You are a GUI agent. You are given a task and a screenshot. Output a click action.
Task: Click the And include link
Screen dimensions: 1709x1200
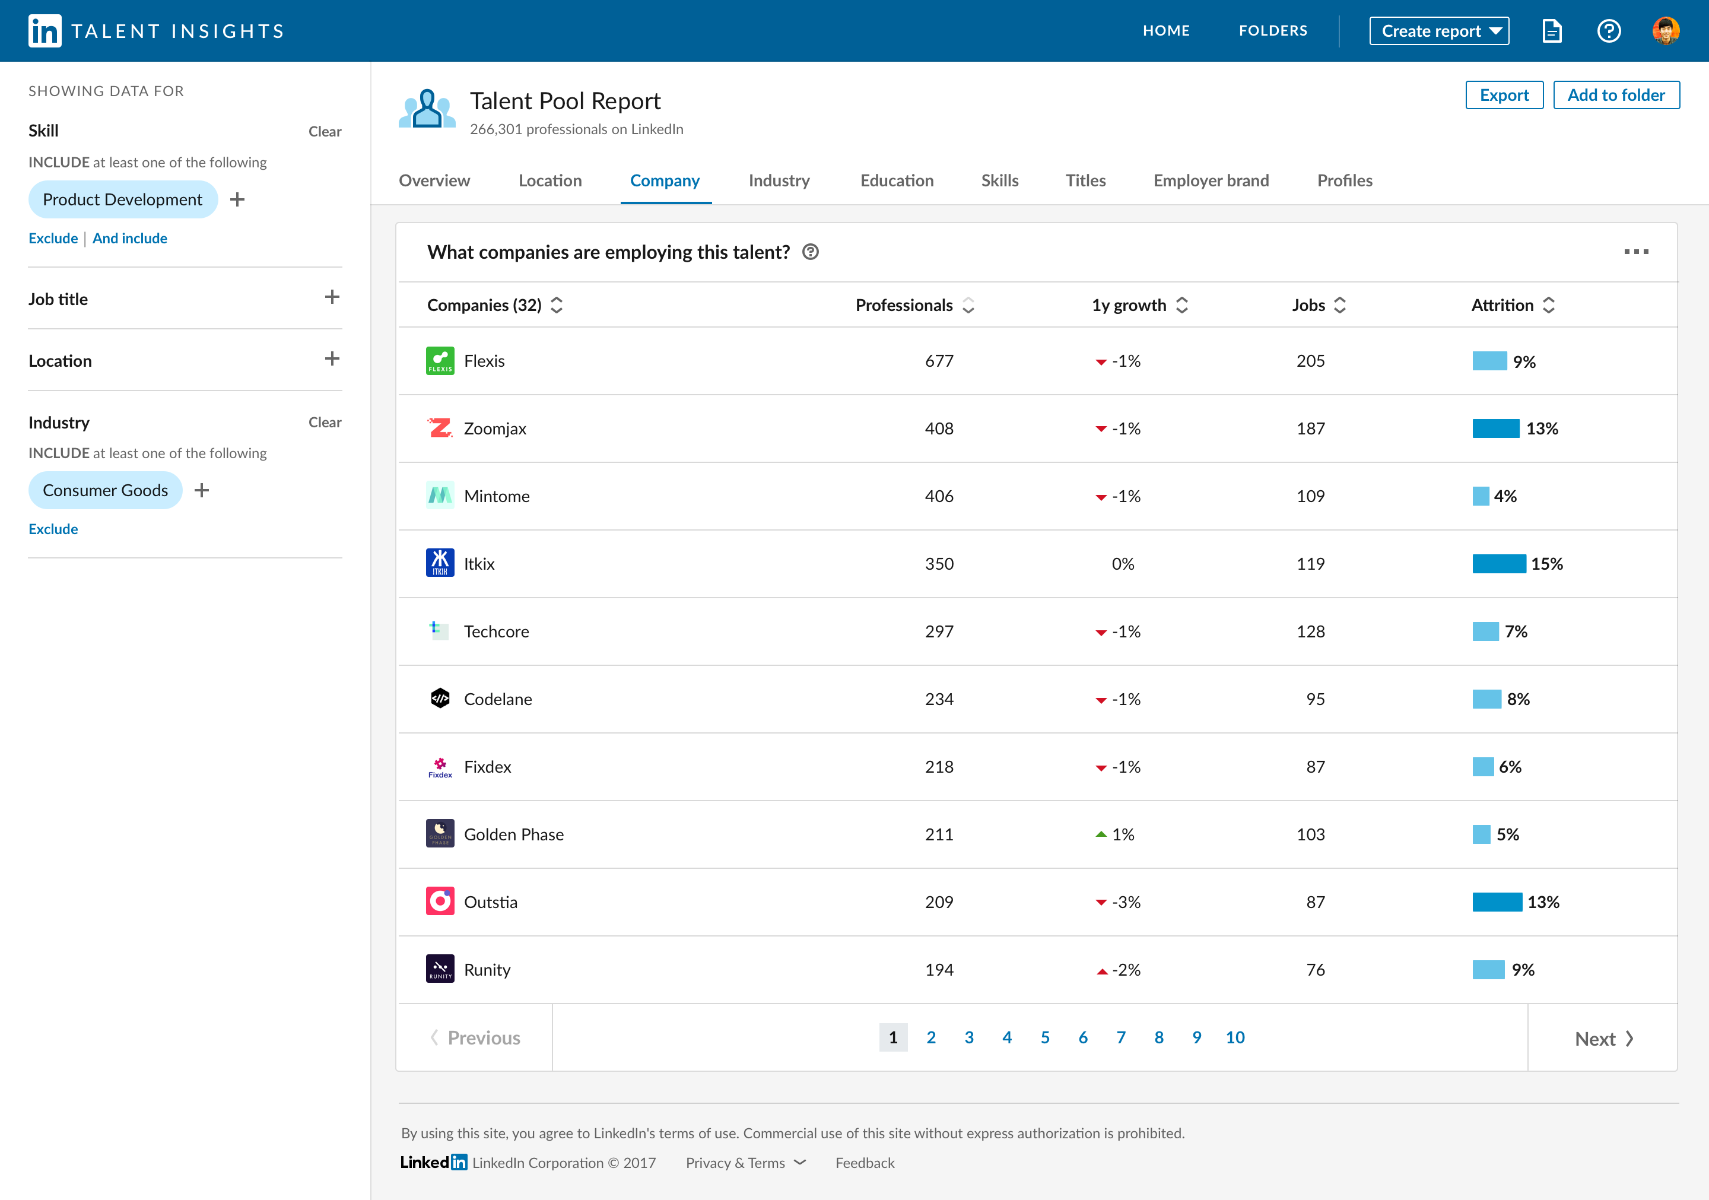click(x=129, y=238)
